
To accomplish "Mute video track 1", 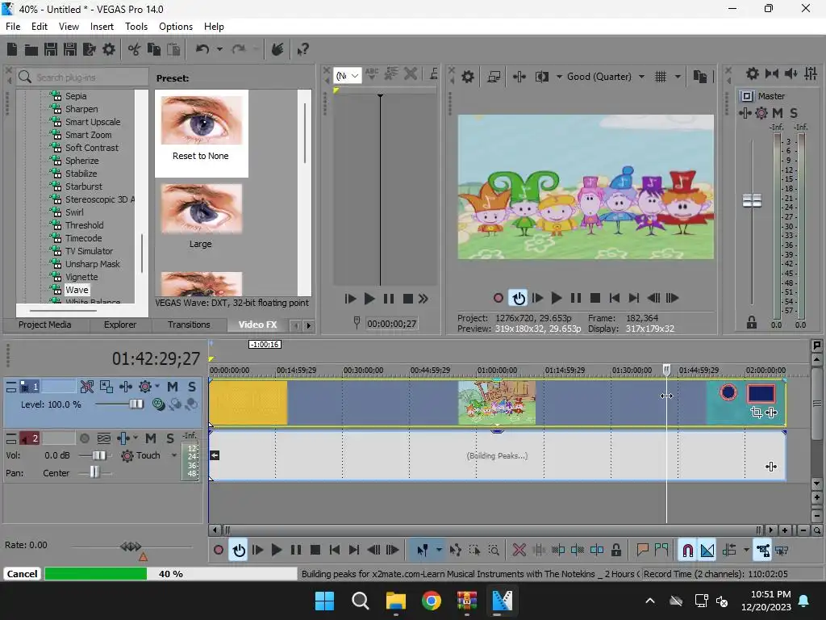I will [173, 387].
